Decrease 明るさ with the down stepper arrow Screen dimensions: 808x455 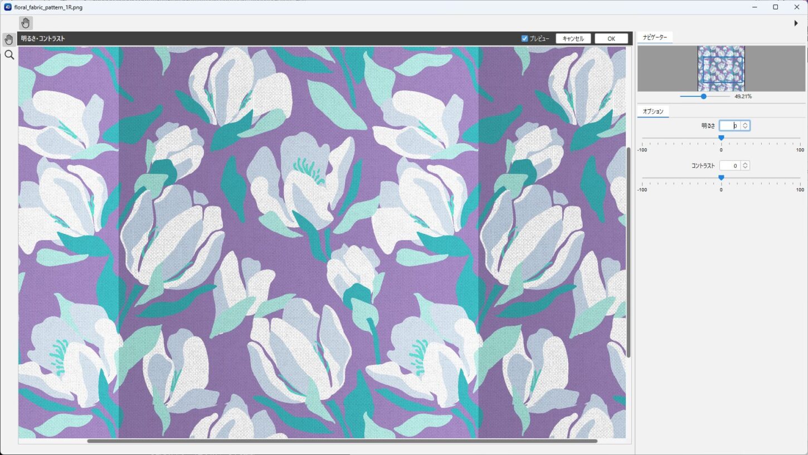coord(745,128)
